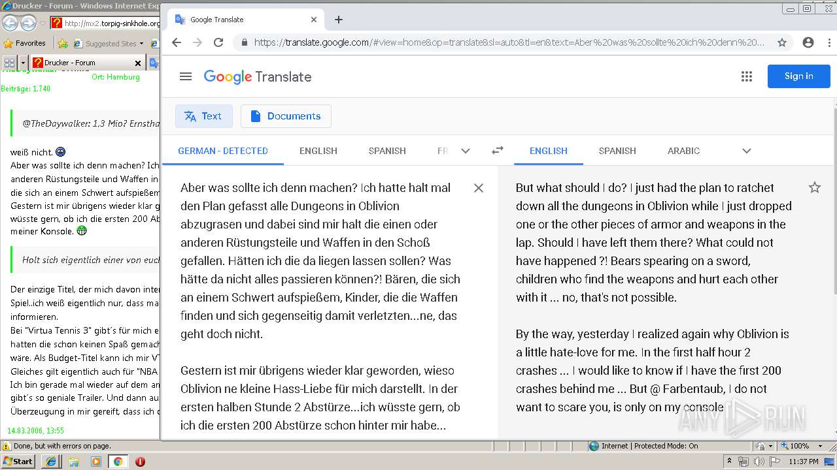Select German - Detected source tab
This screenshot has height=470, width=837.
[x=223, y=151]
